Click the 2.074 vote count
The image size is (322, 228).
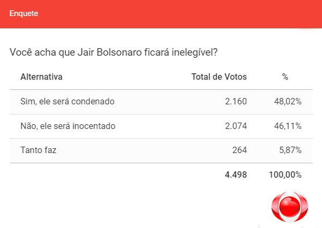(236, 126)
